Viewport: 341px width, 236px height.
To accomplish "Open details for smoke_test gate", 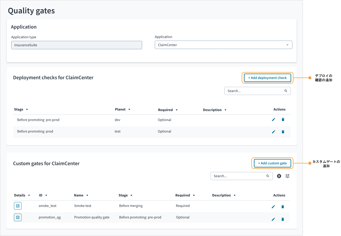I will (18, 206).
